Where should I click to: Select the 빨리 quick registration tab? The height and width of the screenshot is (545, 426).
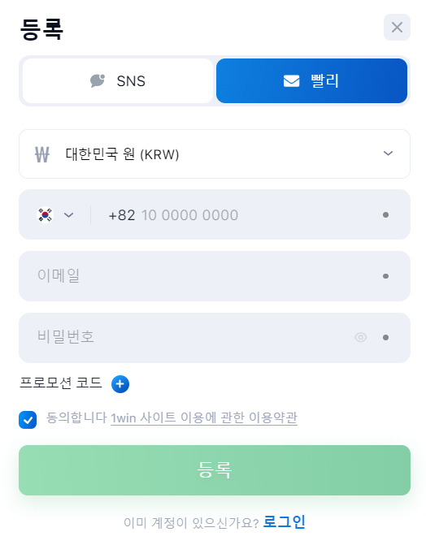(x=312, y=80)
